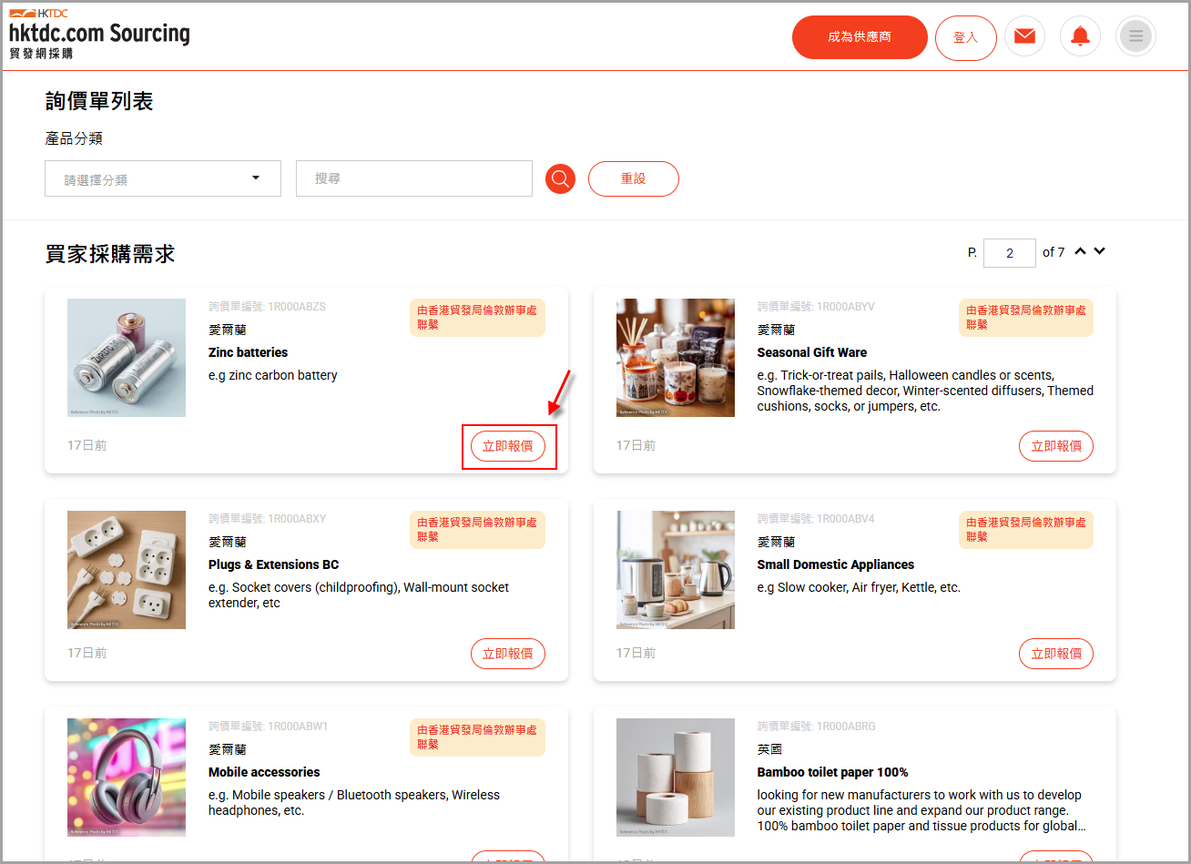Click the London office tag on Small Domestic Appliances
1191x864 pixels.
pyautogui.click(x=1026, y=530)
